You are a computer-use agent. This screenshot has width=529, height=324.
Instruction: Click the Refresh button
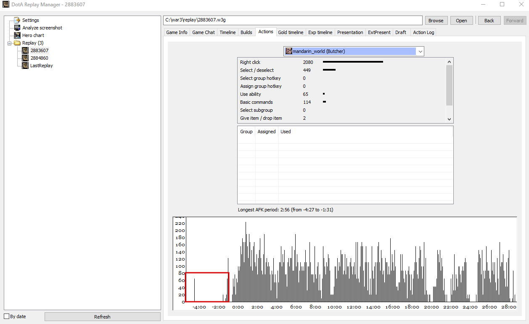pos(103,317)
